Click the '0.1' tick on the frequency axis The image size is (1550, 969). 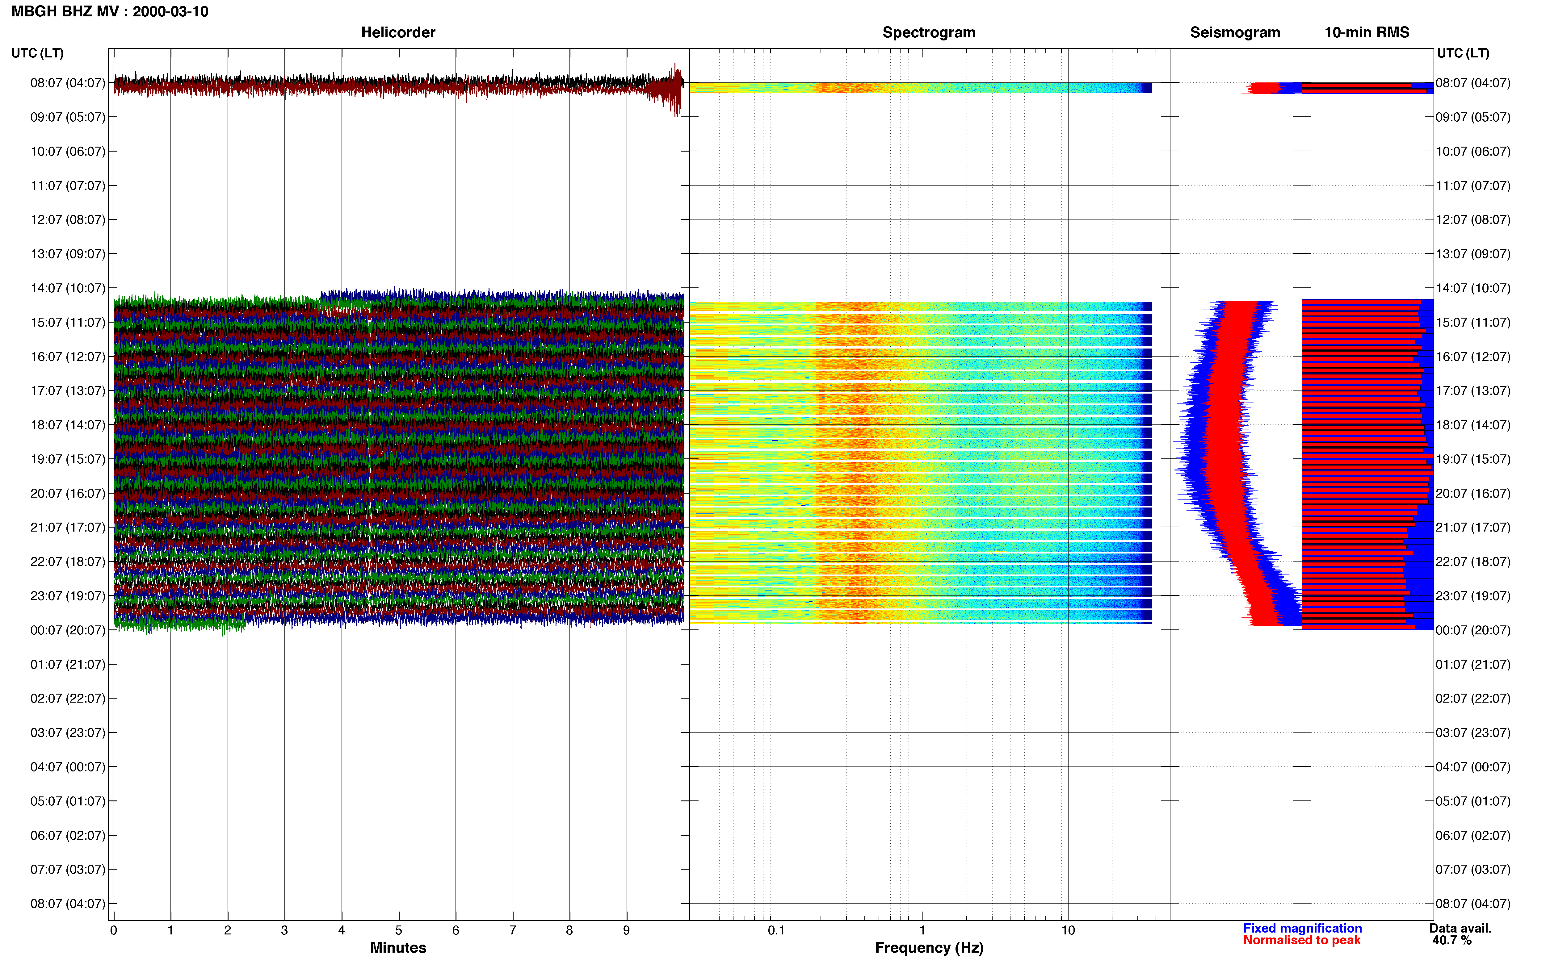pyautogui.click(x=776, y=930)
